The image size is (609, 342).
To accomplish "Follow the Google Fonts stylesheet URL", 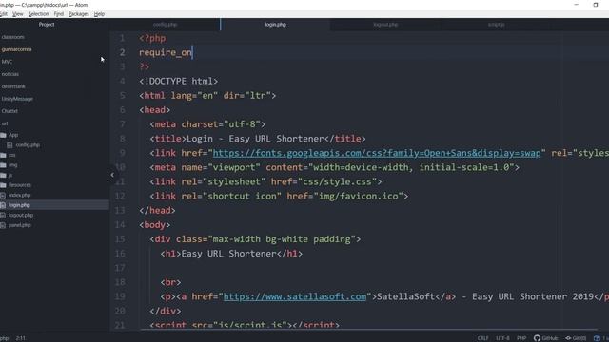I will pyautogui.click(x=377, y=153).
